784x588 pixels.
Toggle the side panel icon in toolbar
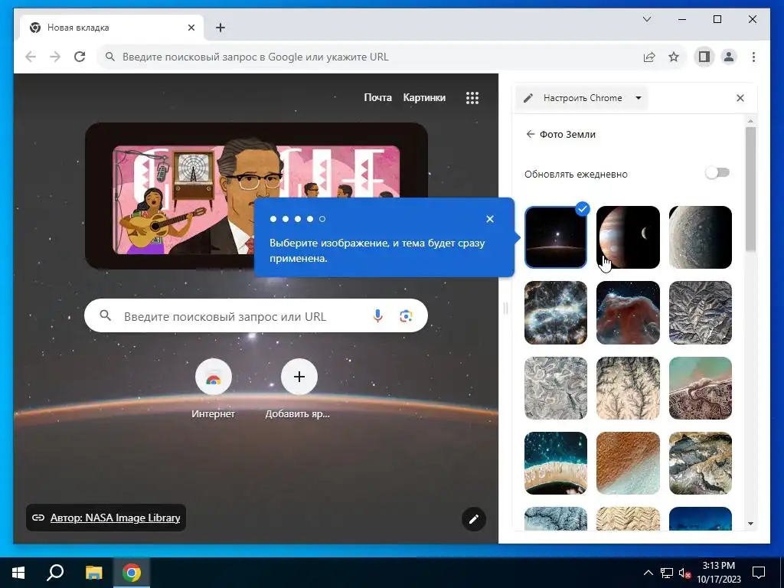(x=704, y=57)
